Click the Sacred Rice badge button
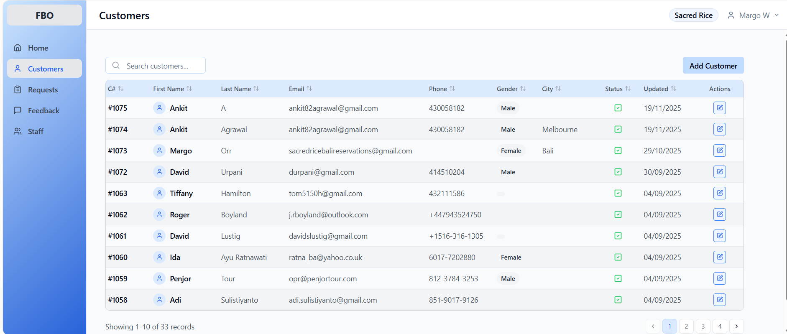 pos(693,15)
